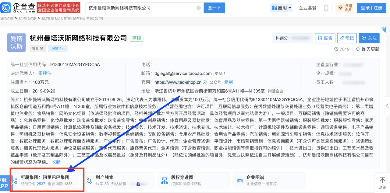390x193 pixels.
Task: Open the QR code corner icon
Action: click(x=383, y=30)
